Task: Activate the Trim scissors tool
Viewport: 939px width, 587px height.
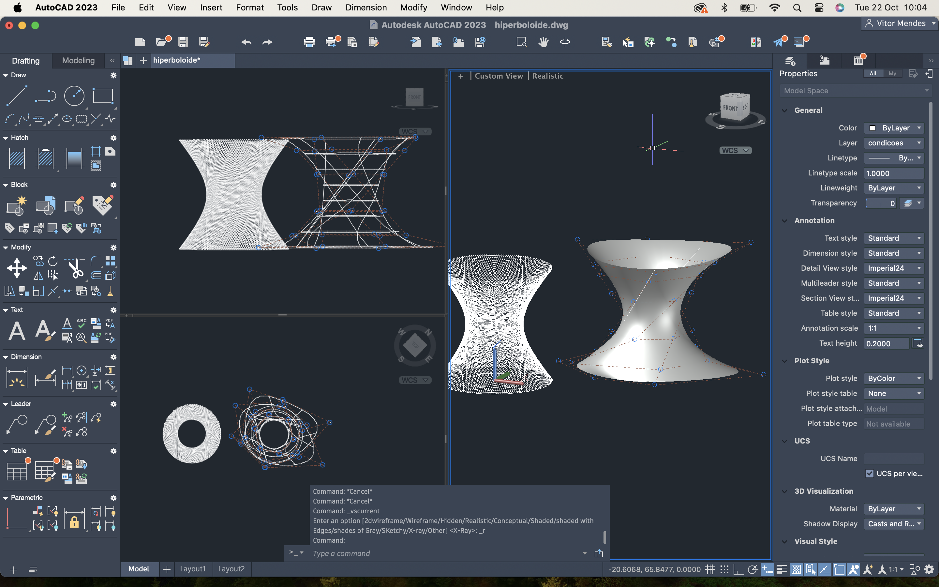Action: (74, 268)
